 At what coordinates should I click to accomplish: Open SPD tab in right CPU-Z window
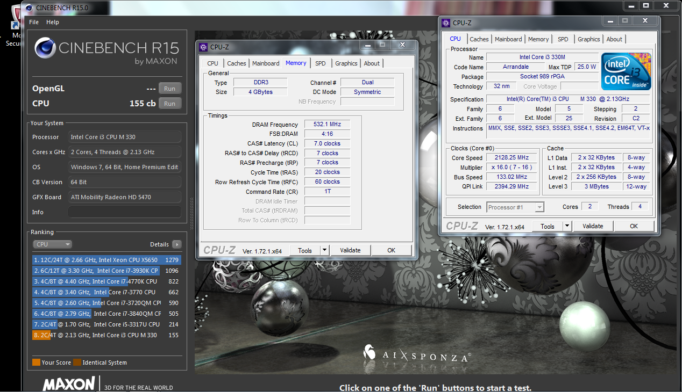click(x=563, y=39)
